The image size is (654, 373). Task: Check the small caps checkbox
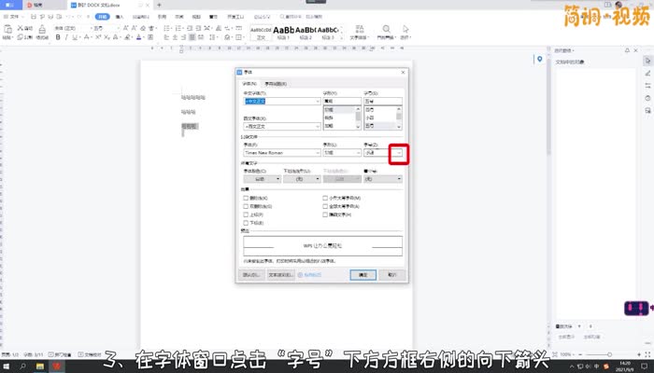coord(325,199)
